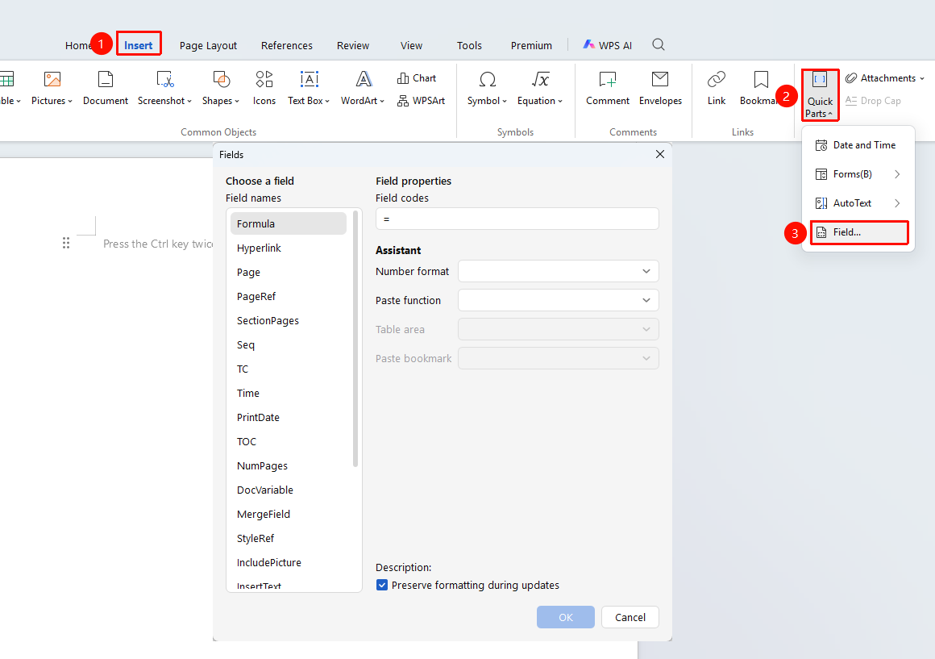Select the Shapes icon
Screen dimensions: 935x659
tap(221, 89)
